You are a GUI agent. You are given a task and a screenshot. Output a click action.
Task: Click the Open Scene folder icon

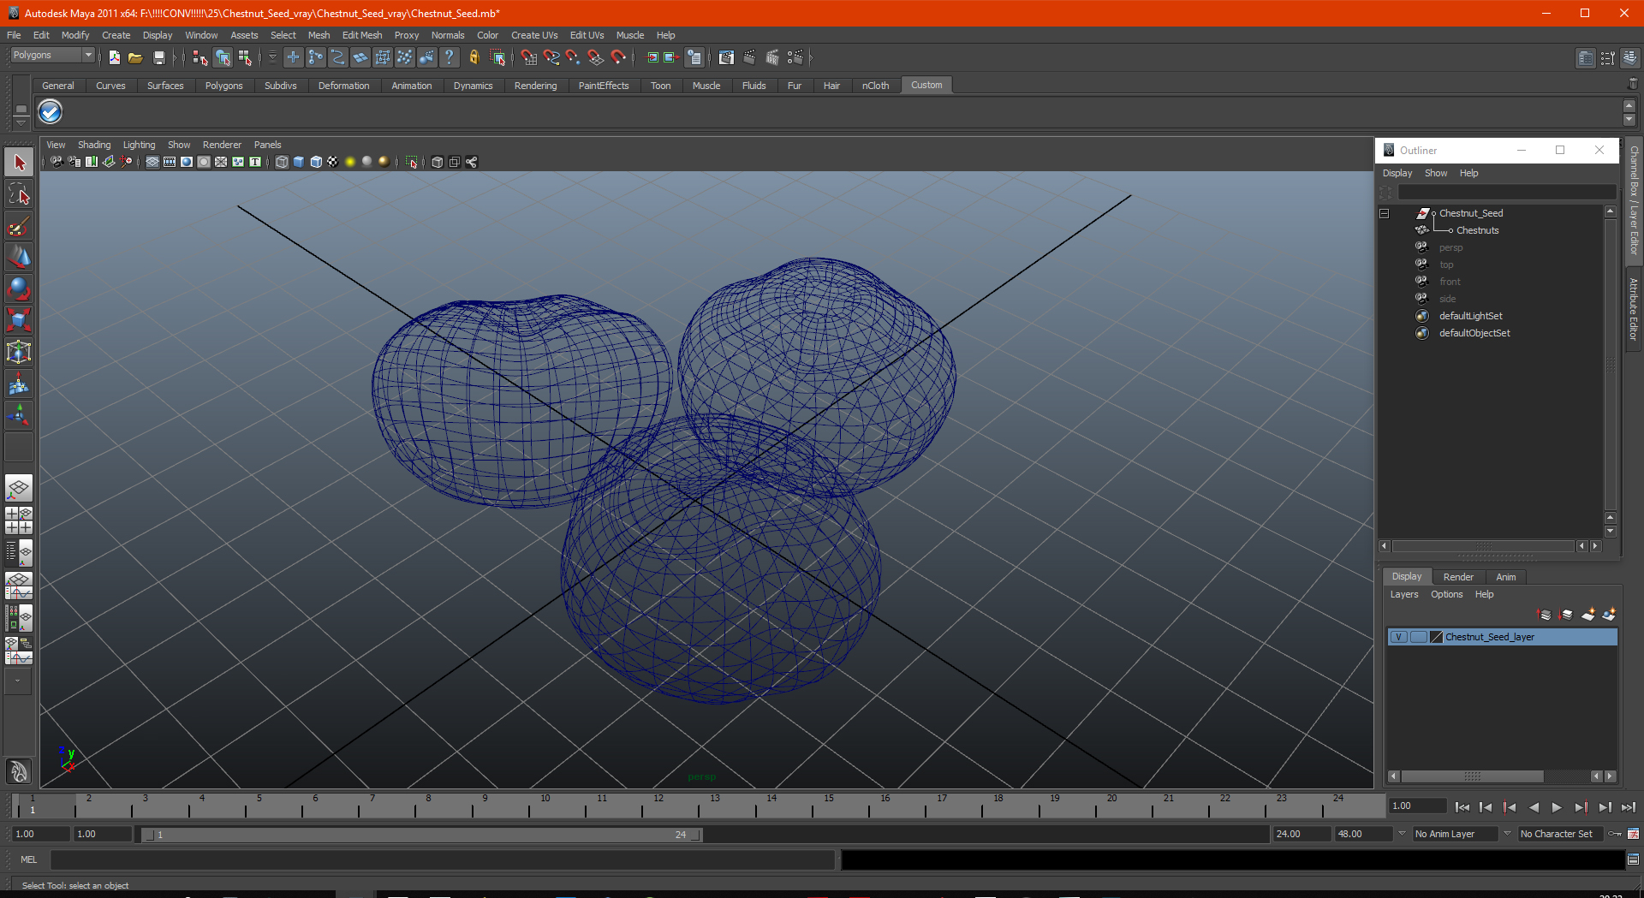pyautogui.click(x=135, y=57)
